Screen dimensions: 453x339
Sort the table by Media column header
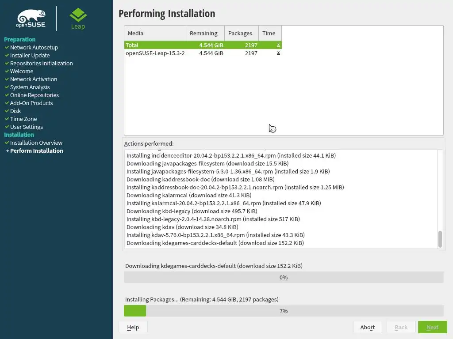coord(155,33)
